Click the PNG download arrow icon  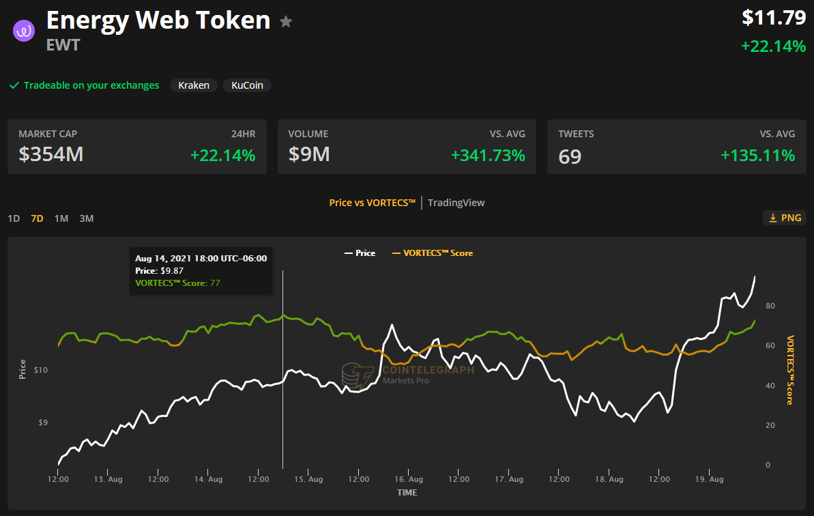click(772, 218)
